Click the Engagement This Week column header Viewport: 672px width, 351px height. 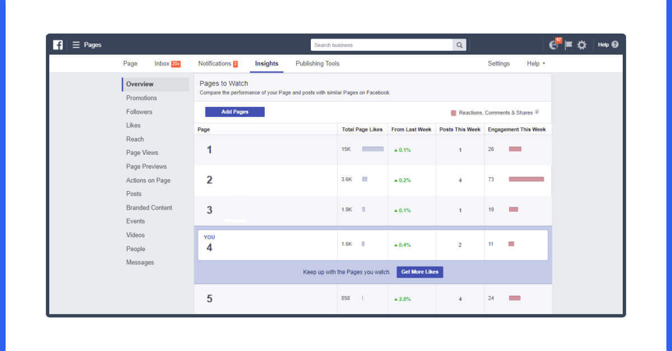[x=516, y=130]
